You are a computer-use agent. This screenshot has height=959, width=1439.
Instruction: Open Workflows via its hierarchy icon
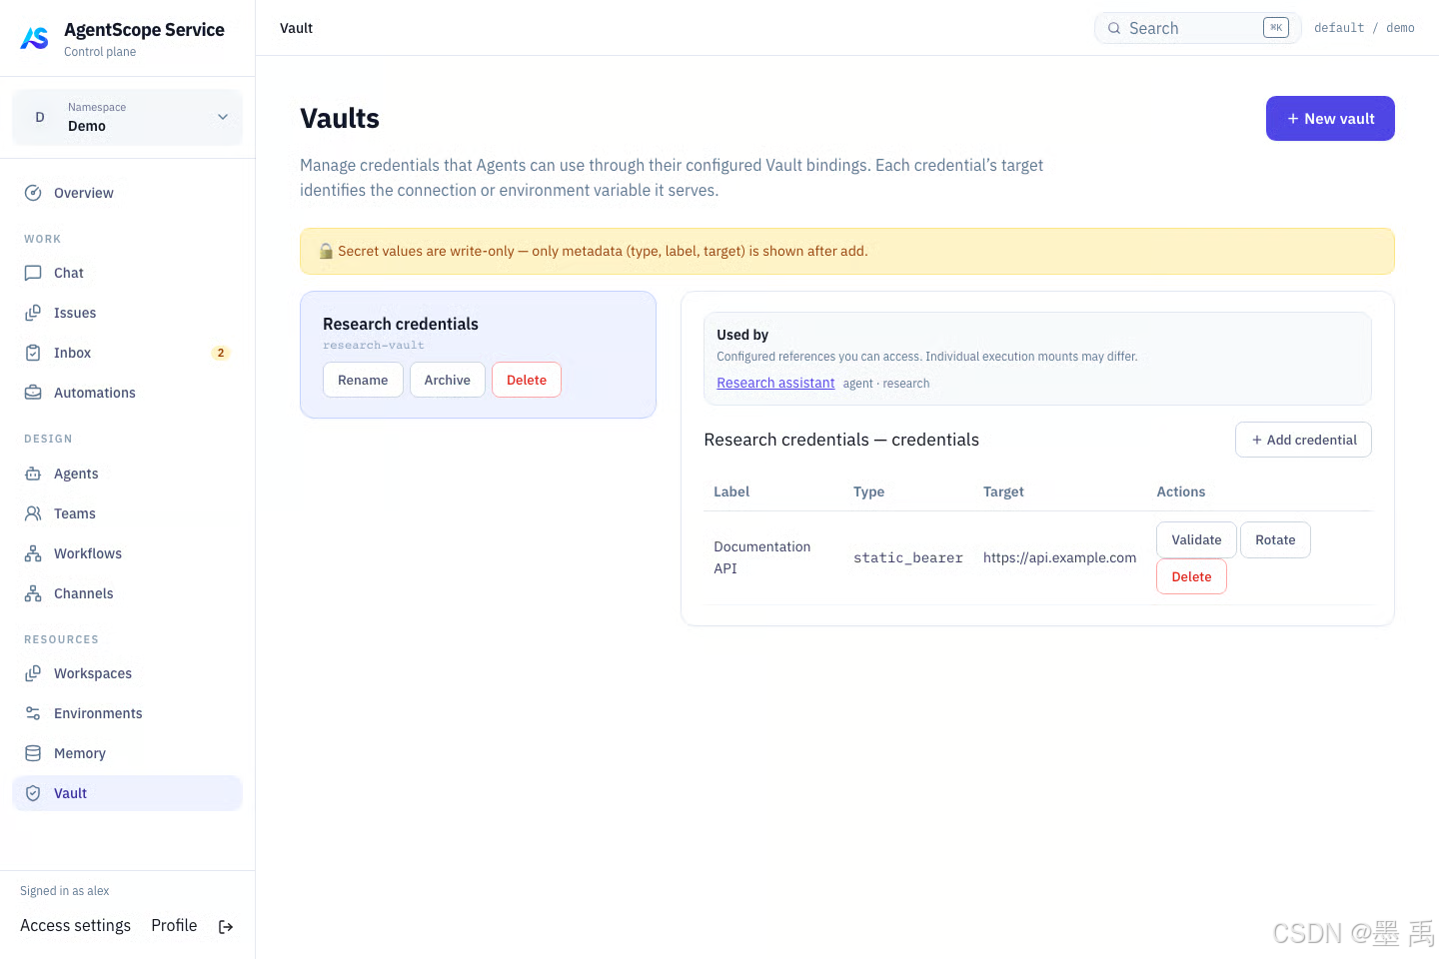[x=33, y=553]
